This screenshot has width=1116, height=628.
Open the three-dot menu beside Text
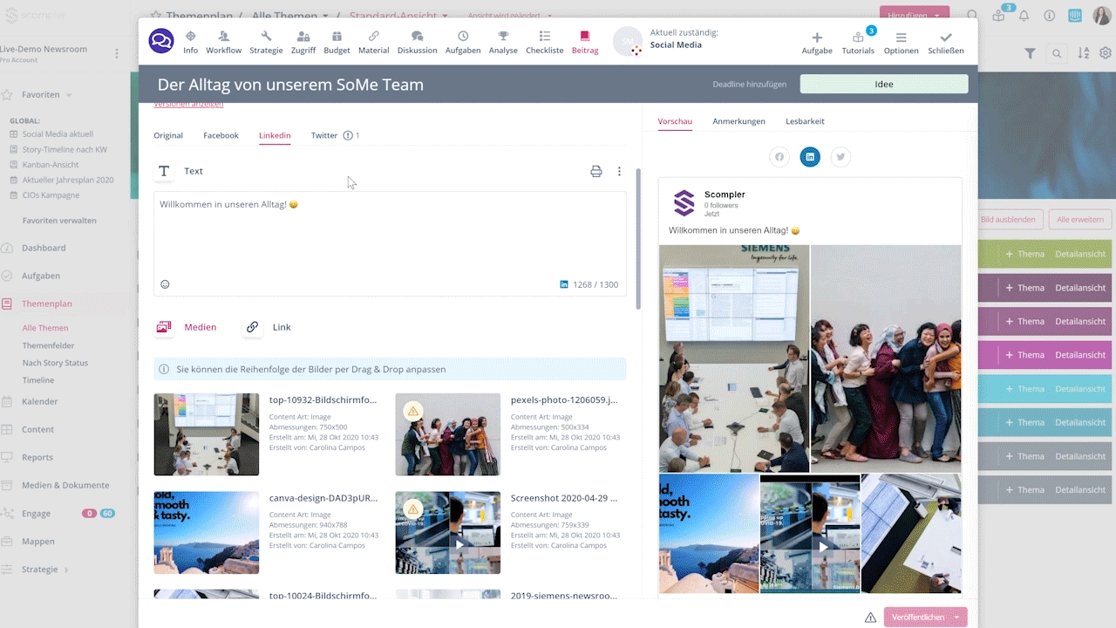(620, 172)
